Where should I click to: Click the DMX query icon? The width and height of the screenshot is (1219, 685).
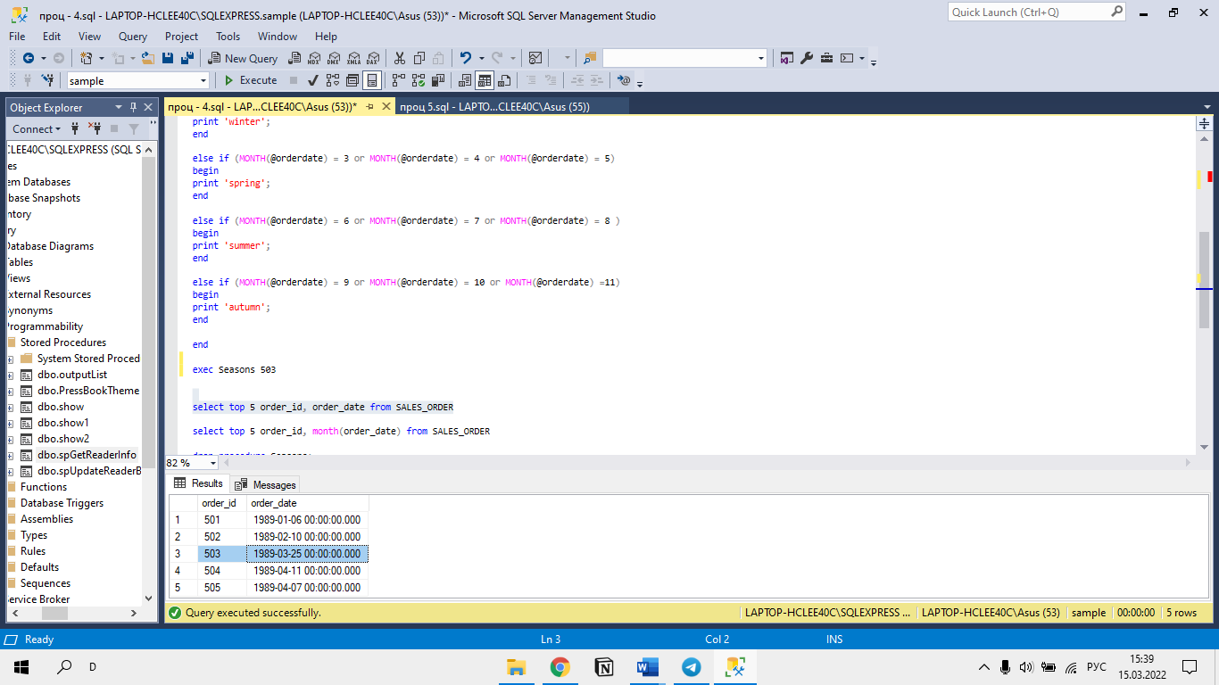(x=334, y=58)
